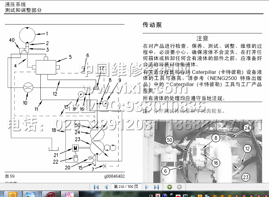Click the CH language indicator in tray

151,195
